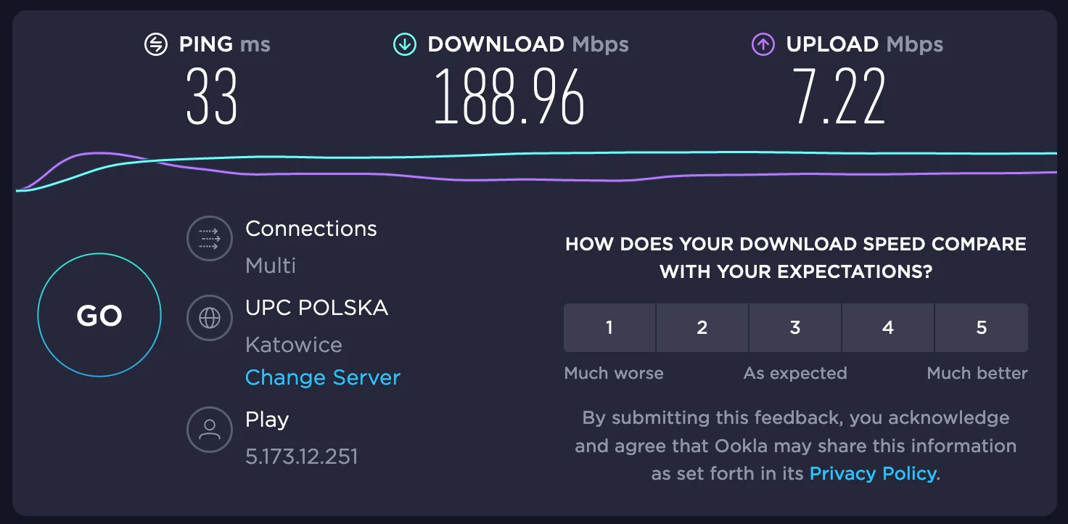Viewport: 1068px width, 524px height.
Task: Choose rating 4 for download speed
Action: click(x=887, y=327)
